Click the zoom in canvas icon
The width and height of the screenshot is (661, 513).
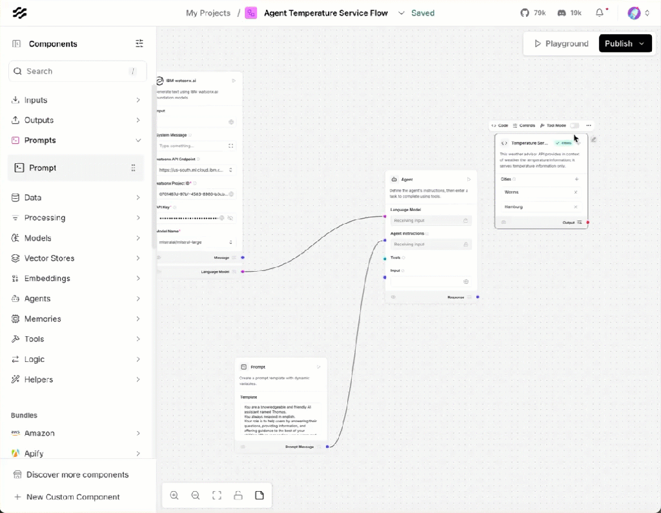[x=174, y=496]
